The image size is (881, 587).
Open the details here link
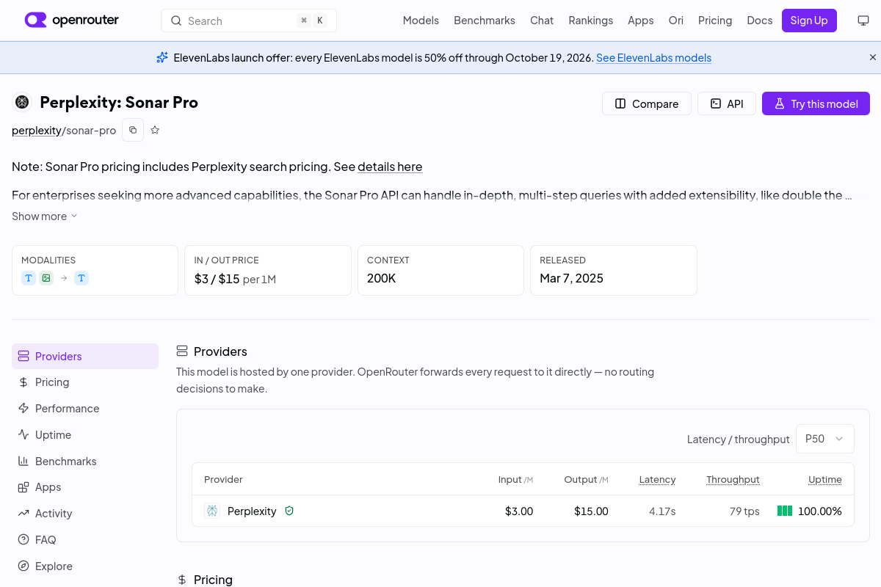tap(390, 167)
